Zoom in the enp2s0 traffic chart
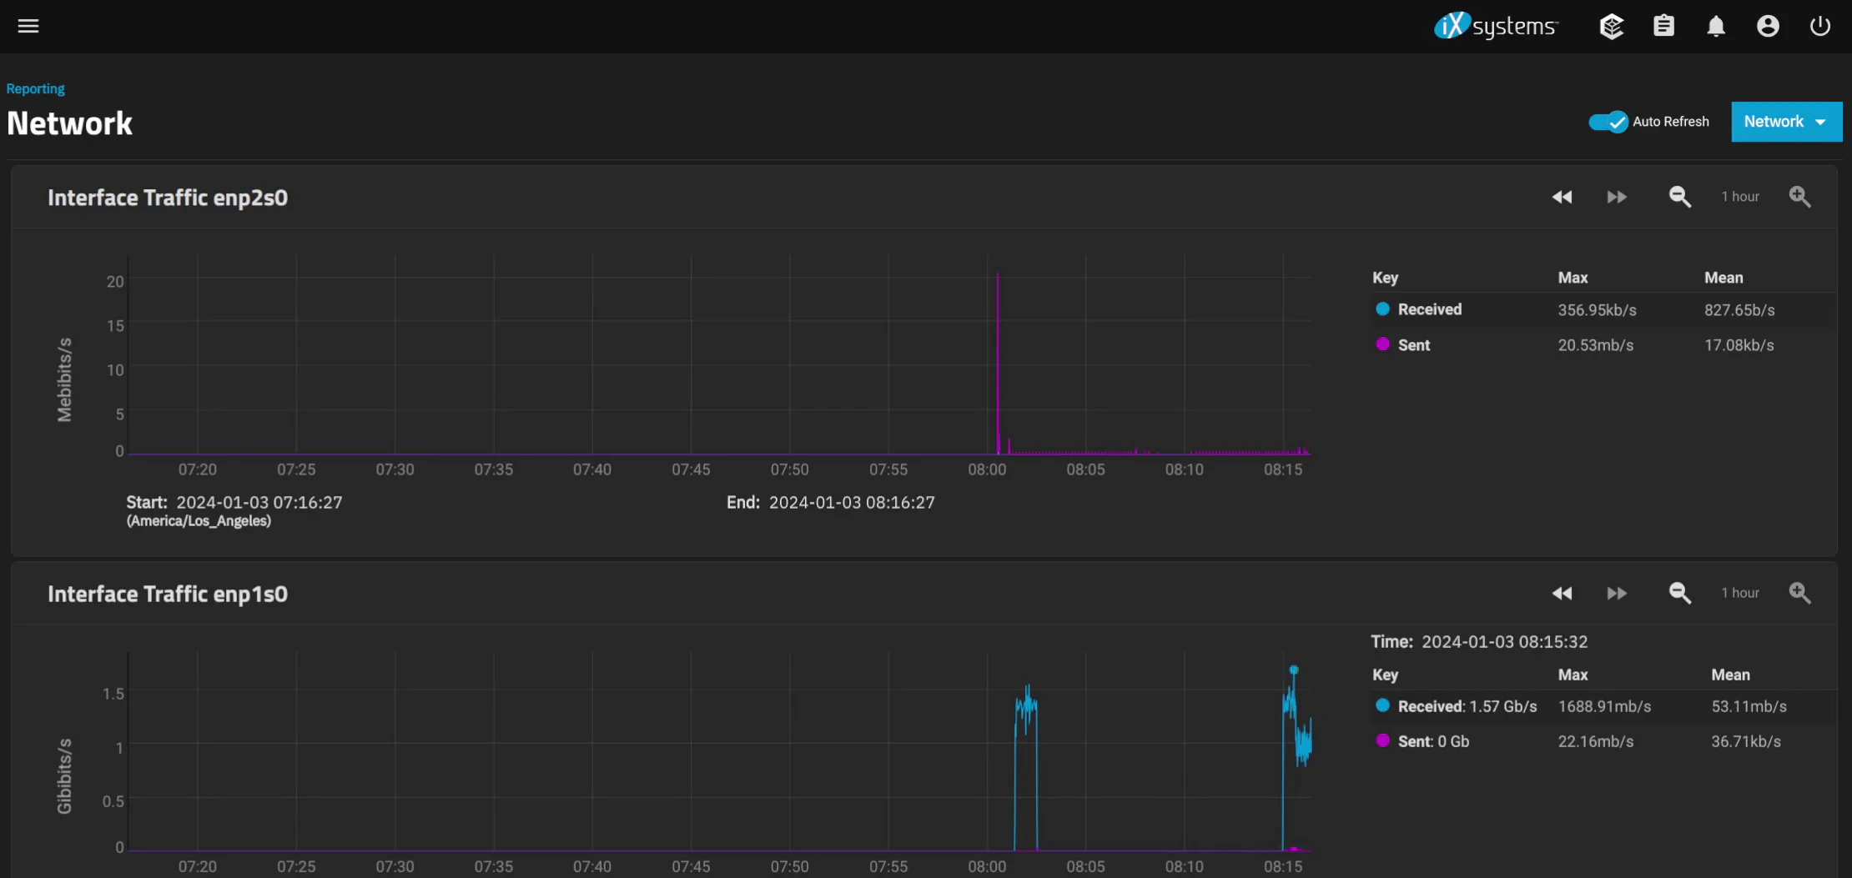This screenshot has height=878, width=1852. [1799, 197]
